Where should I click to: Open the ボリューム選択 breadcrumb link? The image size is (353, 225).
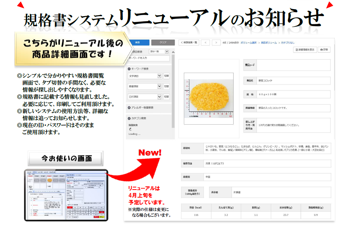click(249, 43)
